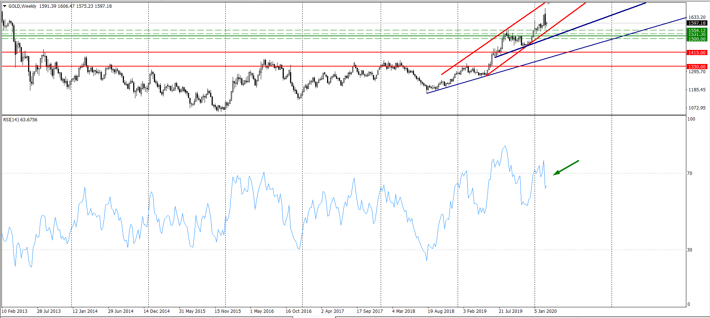The image size is (710, 318).
Task: Select the 1597.18 current price label
Action: coord(697,23)
